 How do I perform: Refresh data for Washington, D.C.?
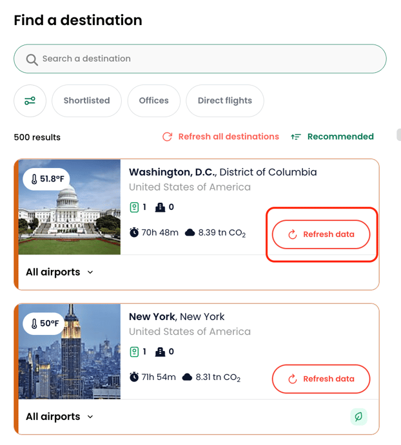click(321, 234)
